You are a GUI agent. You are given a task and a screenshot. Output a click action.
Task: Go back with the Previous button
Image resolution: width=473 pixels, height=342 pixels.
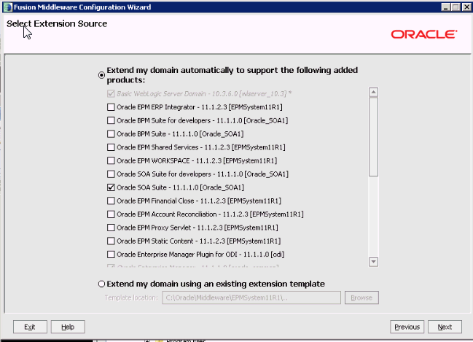click(407, 327)
